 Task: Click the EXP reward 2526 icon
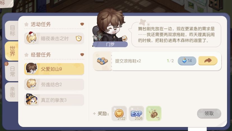(x=136, y=114)
